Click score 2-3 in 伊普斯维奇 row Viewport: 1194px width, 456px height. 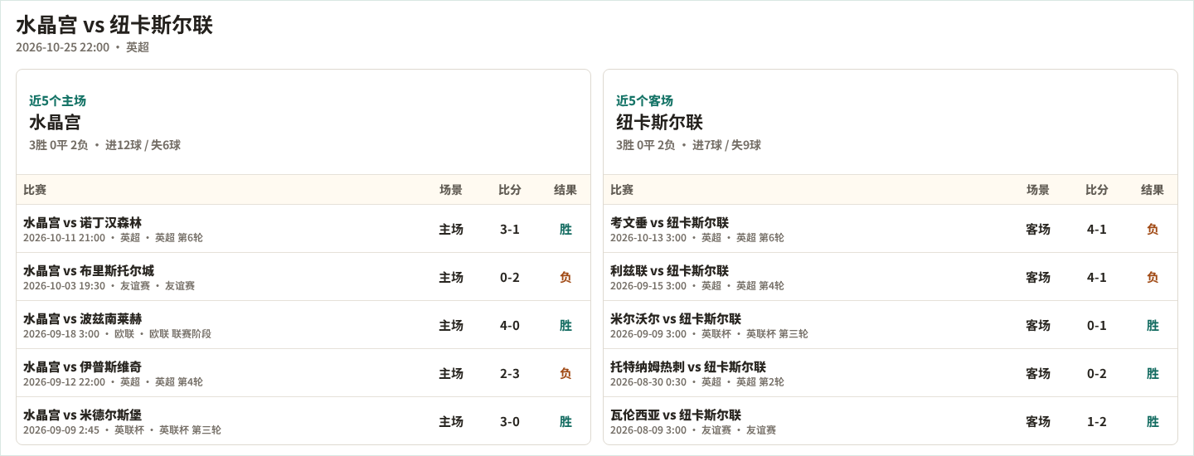click(x=510, y=373)
